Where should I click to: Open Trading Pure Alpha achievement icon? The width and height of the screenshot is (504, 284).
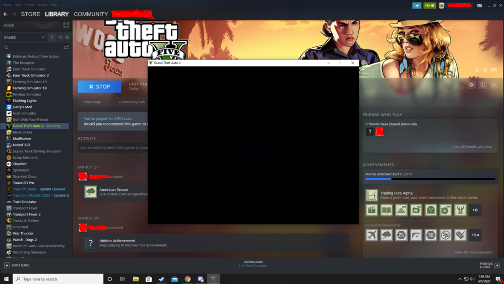371,195
